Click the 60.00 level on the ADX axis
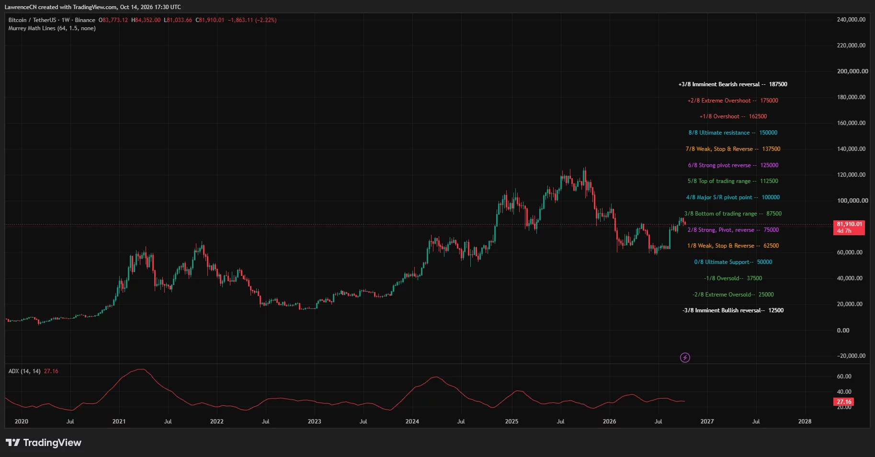 click(844, 377)
